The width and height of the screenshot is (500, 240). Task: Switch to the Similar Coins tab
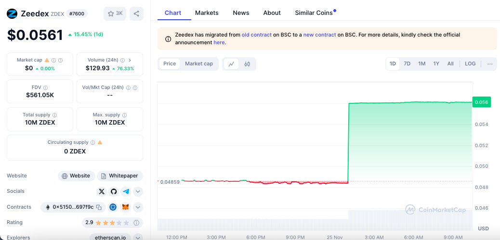[314, 13]
